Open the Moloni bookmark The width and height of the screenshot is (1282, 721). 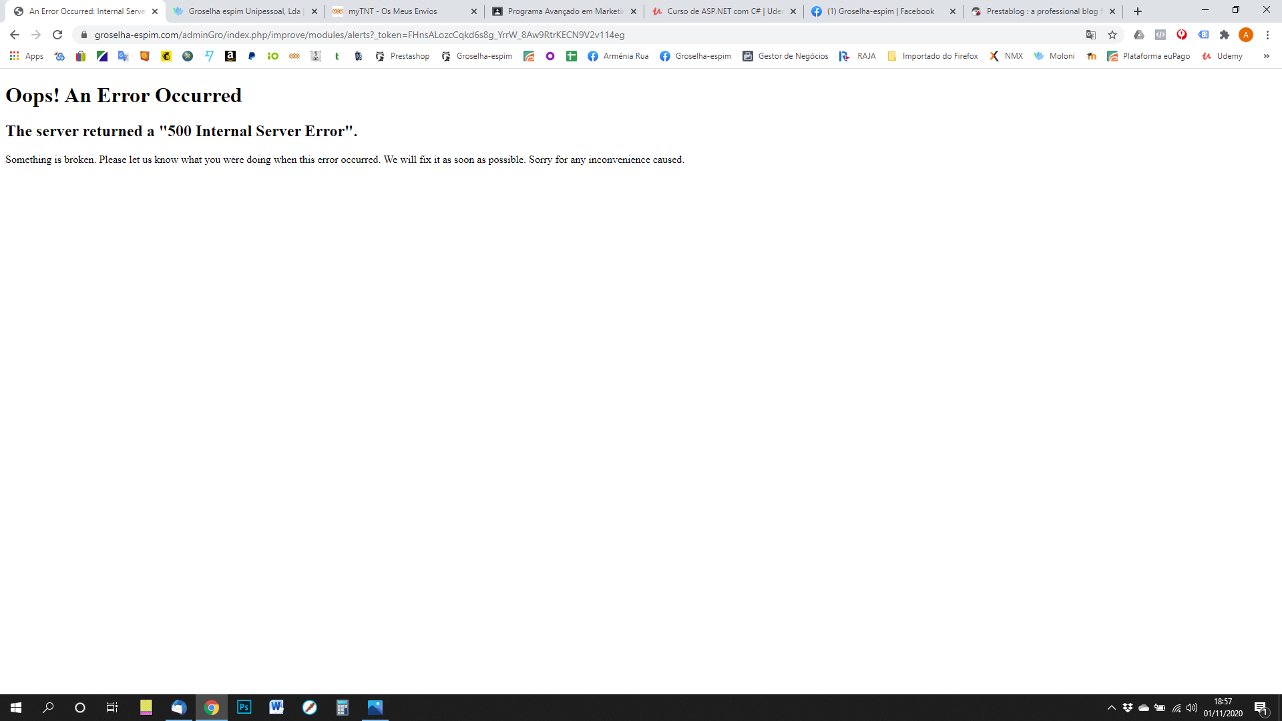(1054, 56)
